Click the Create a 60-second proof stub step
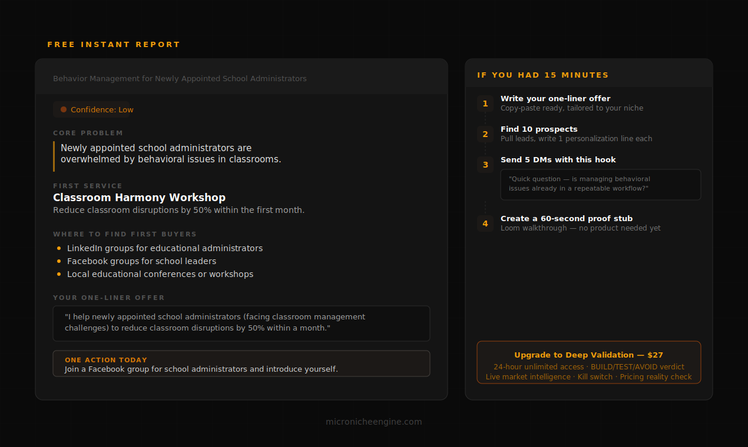 (581, 223)
